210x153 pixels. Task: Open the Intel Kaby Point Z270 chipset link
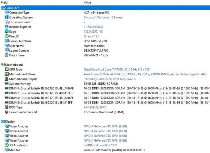click(109, 79)
